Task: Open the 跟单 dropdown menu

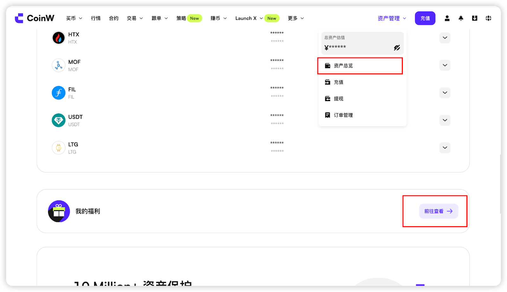Action: pos(160,18)
